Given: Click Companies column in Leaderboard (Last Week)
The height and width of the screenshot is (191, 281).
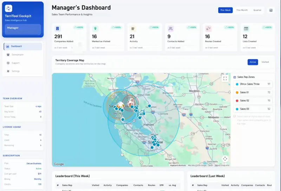Looking at the screenshot, I should (x=247, y=185).
